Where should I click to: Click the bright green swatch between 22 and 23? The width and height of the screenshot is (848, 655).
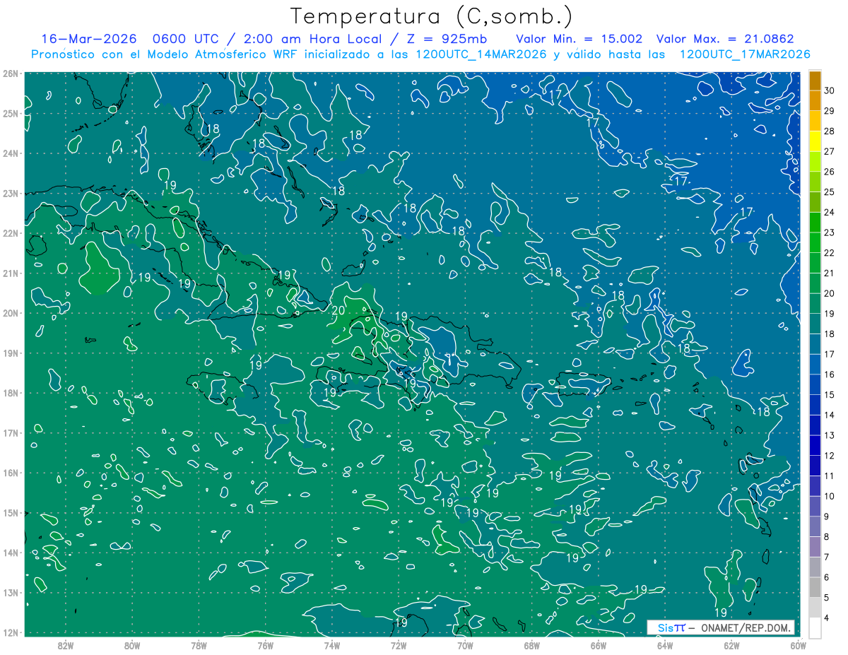pos(815,243)
